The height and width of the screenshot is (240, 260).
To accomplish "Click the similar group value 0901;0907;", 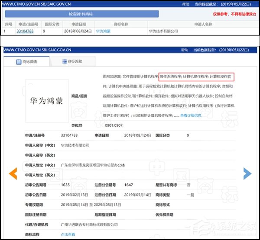I will [x=114, y=125].
